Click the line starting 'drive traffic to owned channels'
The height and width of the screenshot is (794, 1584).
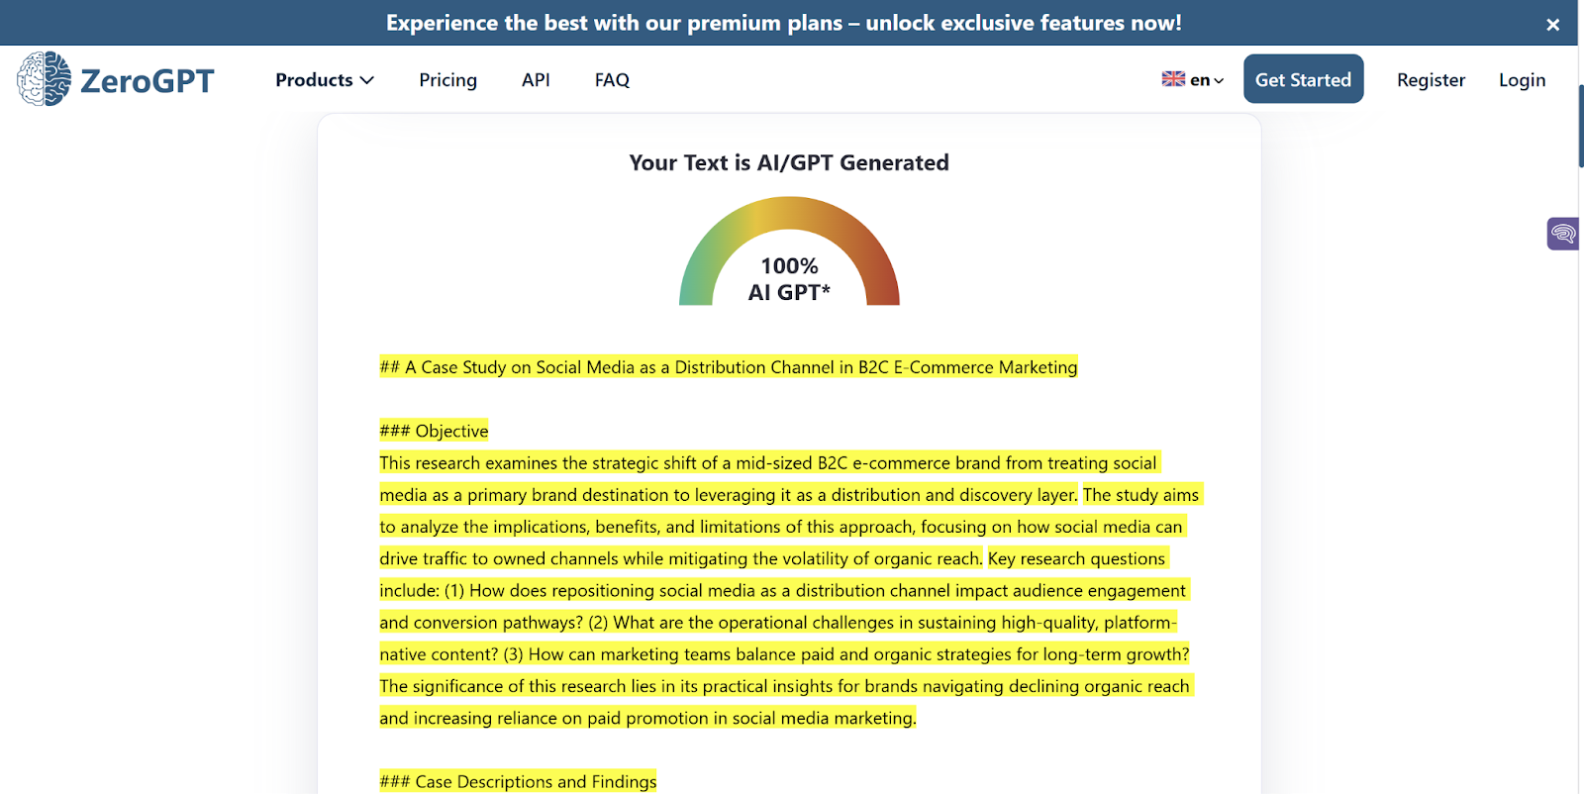pos(772,558)
